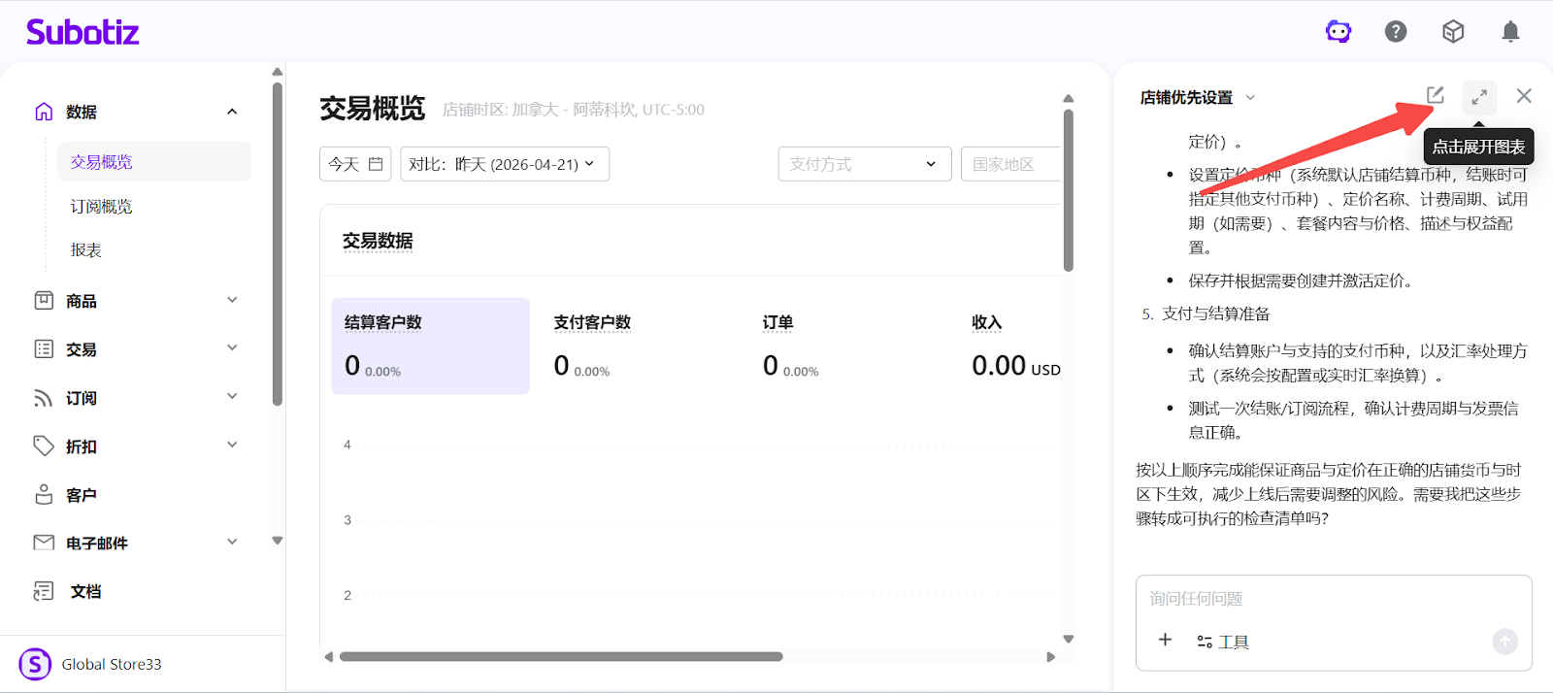Select 订阅概览 in the sidebar
1553x693 pixels.
coord(101,206)
